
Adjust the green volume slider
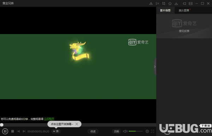[136, 131]
